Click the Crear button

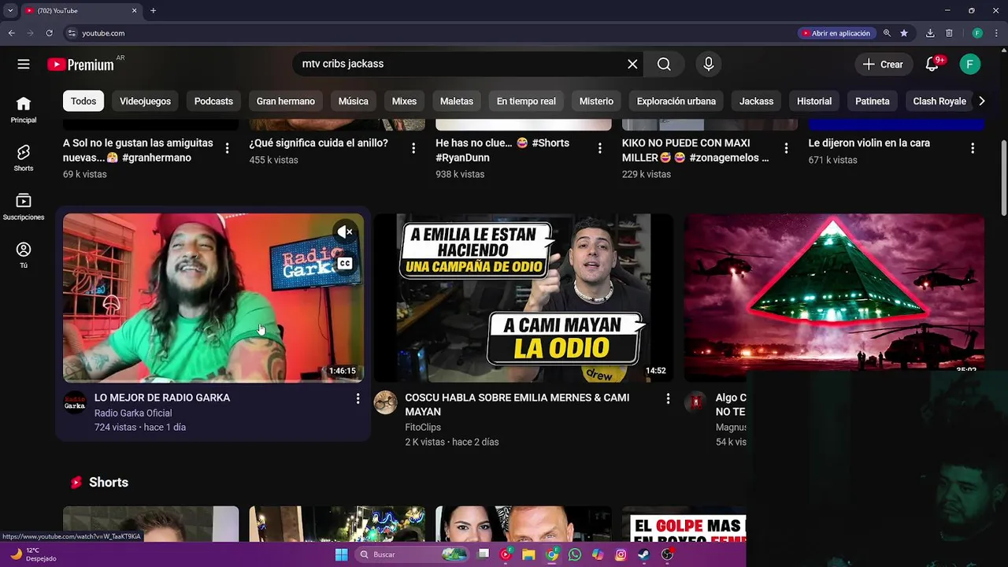(884, 65)
